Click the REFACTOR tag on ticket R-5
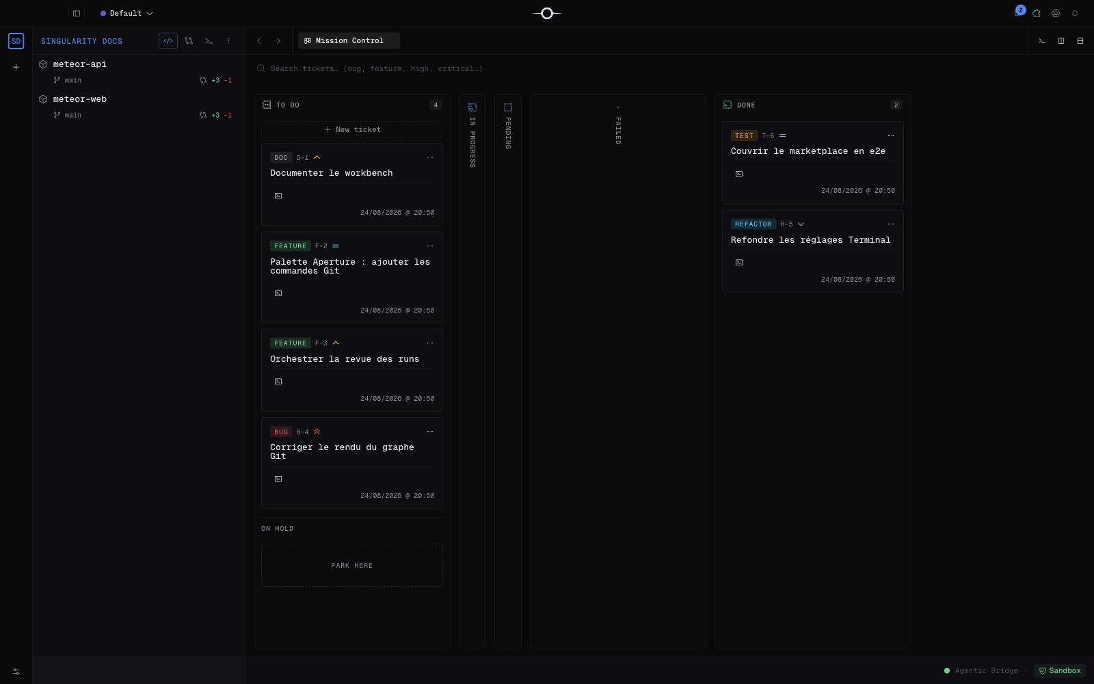Screen dimensions: 1094x684 753,224
